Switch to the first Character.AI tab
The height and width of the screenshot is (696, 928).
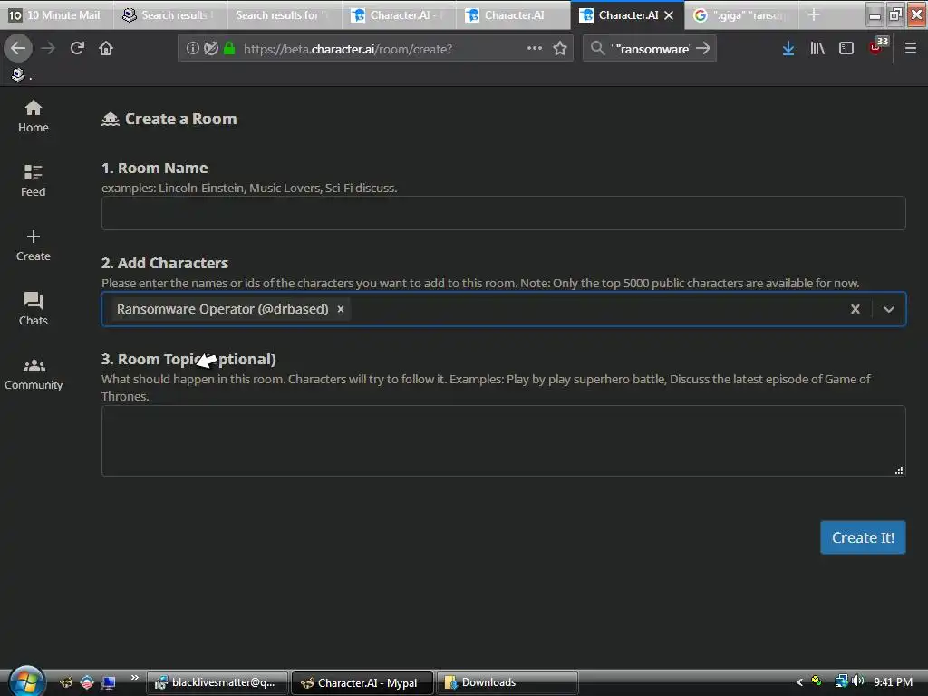(x=399, y=14)
